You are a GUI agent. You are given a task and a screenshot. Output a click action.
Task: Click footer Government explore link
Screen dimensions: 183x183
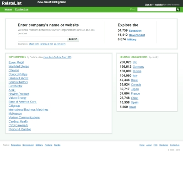(28, 145)
